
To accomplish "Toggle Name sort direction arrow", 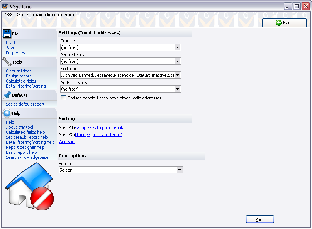I will tap(88, 135).
